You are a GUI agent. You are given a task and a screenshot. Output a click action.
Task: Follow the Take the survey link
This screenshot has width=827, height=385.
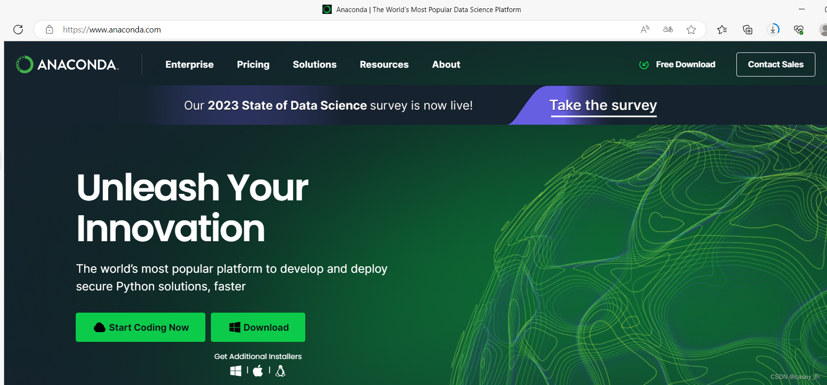click(603, 106)
